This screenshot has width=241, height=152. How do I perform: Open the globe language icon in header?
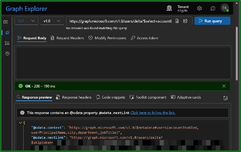169,8
